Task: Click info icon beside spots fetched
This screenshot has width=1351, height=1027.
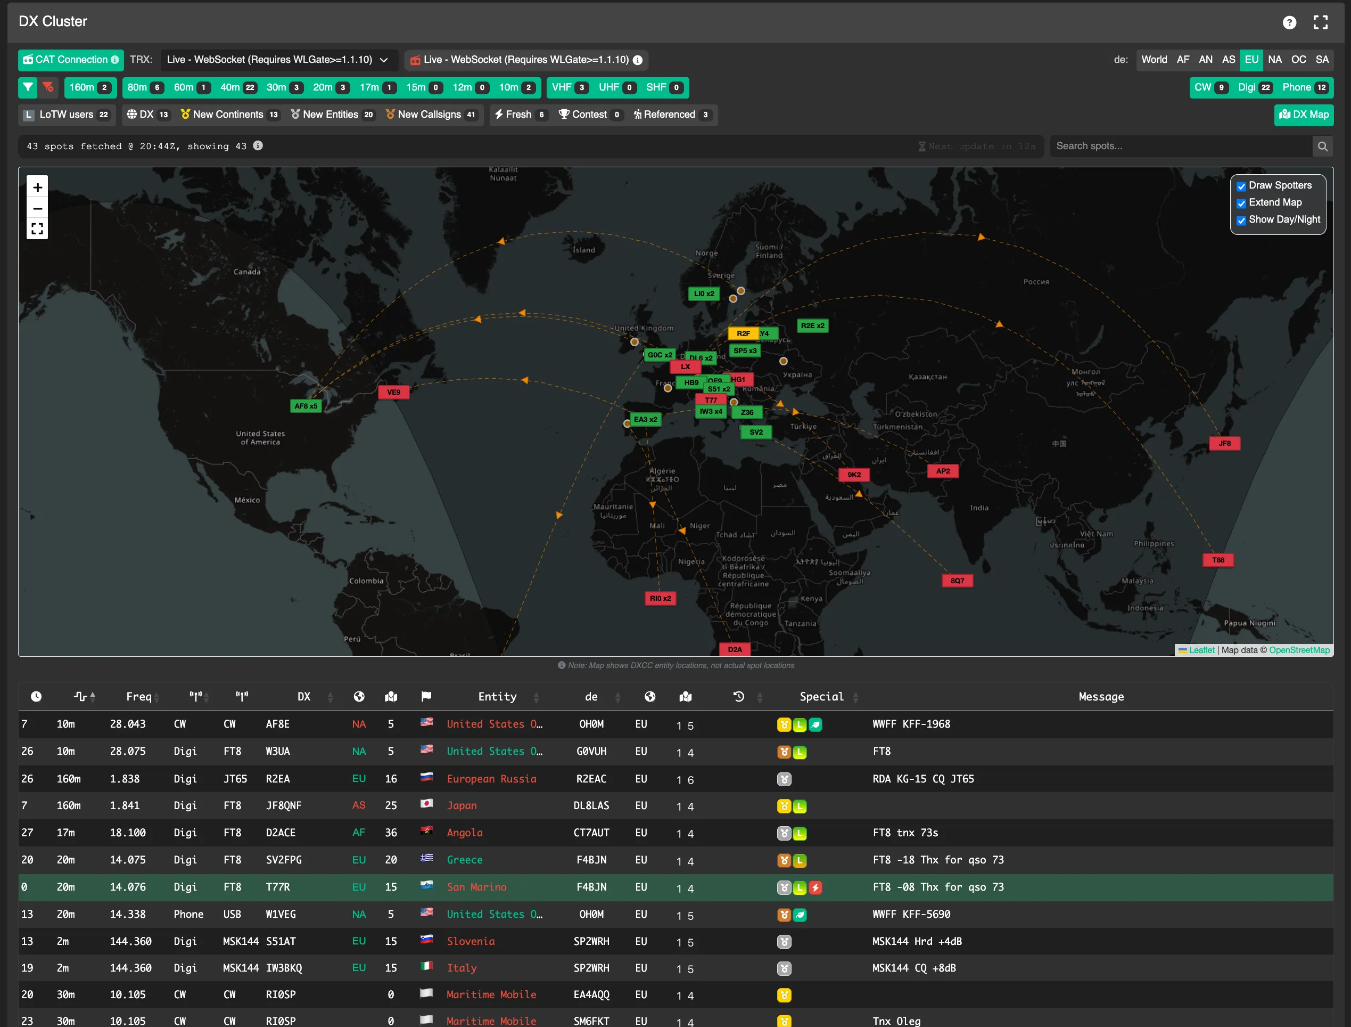Action: 258,146
